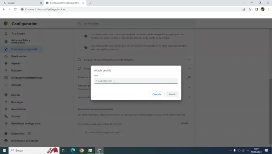
Task: Click the Sistema wrench icon
Action: [6, 116]
